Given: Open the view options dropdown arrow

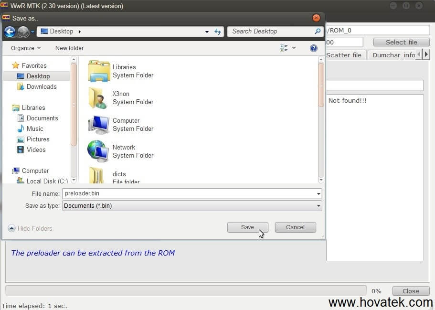Looking at the screenshot, I should click(294, 48).
